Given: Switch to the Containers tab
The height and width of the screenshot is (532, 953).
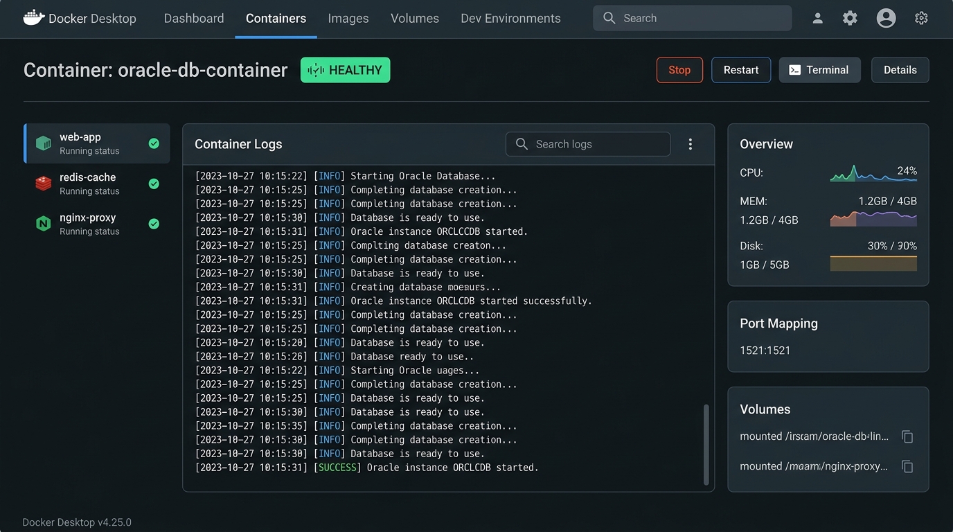Looking at the screenshot, I should 276,19.
